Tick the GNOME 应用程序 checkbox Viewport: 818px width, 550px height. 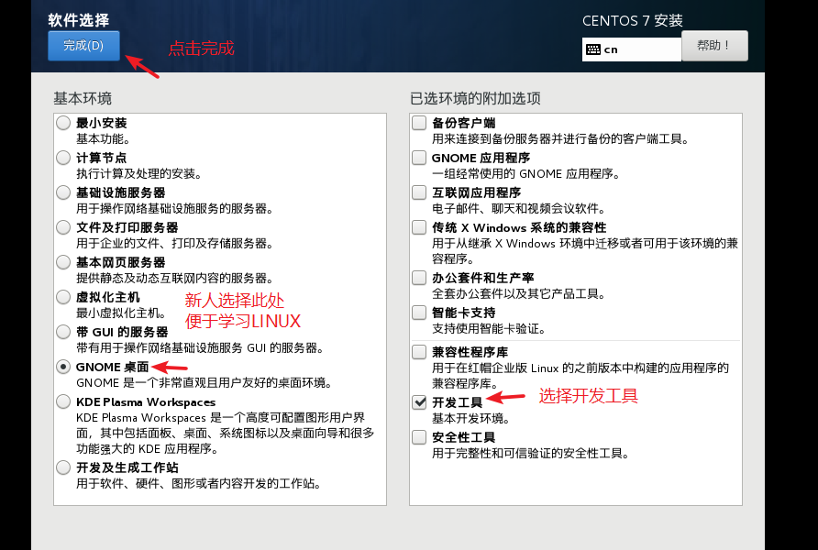[x=419, y=158]
